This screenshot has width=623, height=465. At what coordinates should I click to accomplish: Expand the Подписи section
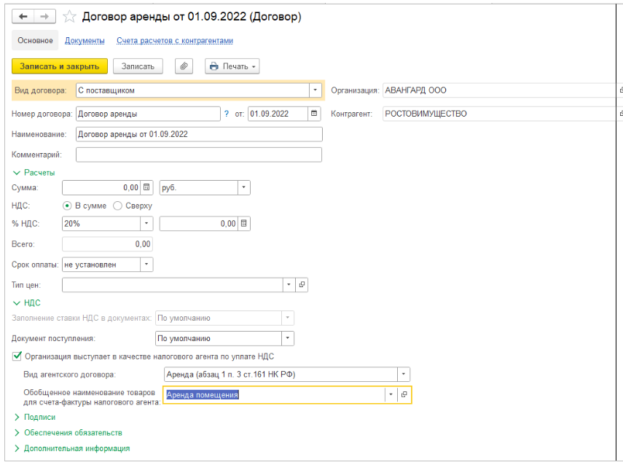pos(17,417)
